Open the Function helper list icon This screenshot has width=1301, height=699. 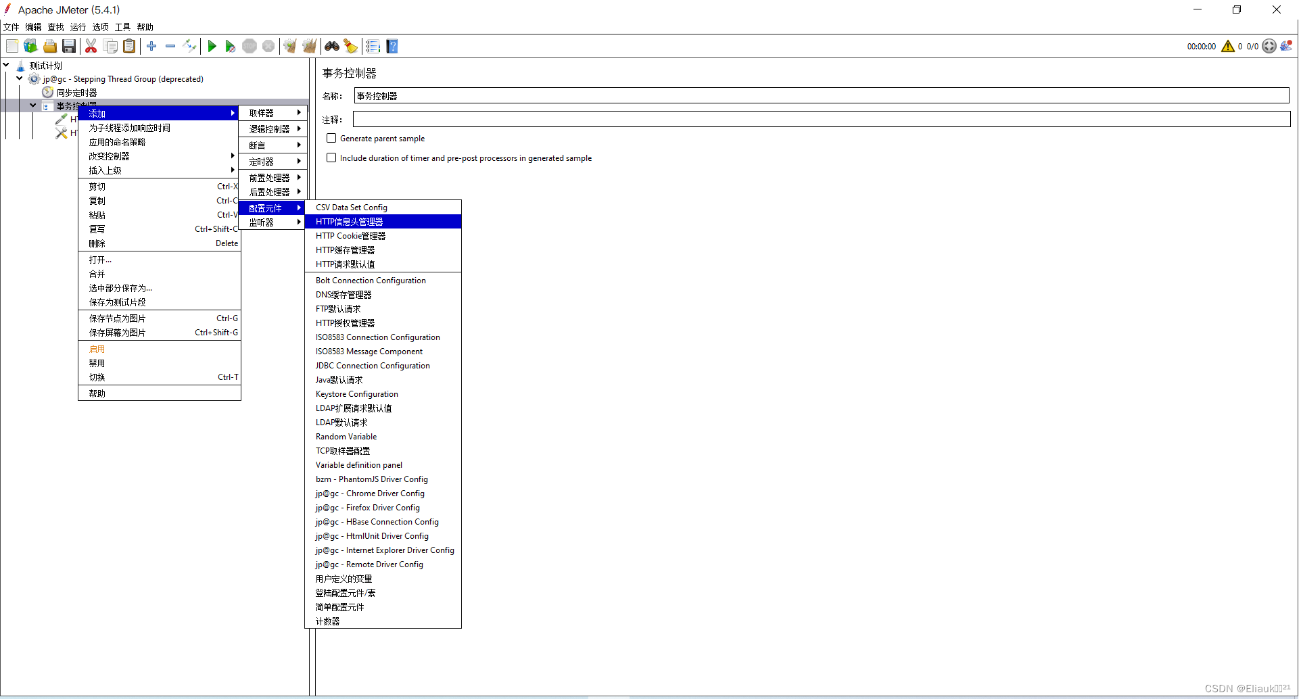tap(373, 46)
